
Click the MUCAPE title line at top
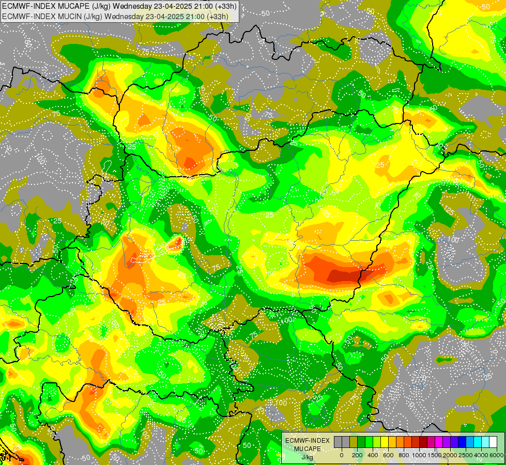[119, 6]
